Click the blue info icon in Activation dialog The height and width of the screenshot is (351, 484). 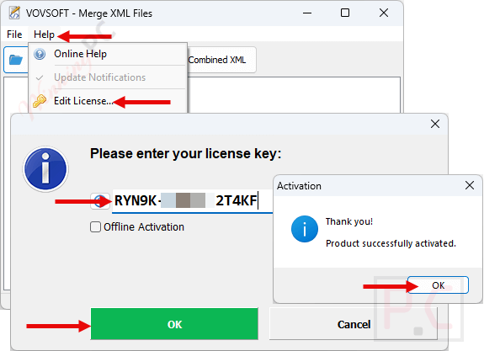(x=305, y=229)
